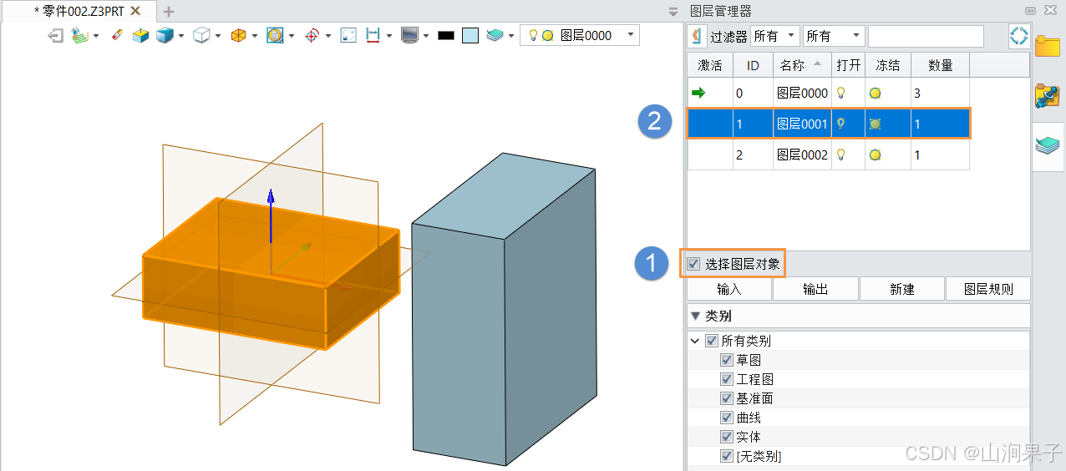Click the 数量 column header

click(940, 65)
